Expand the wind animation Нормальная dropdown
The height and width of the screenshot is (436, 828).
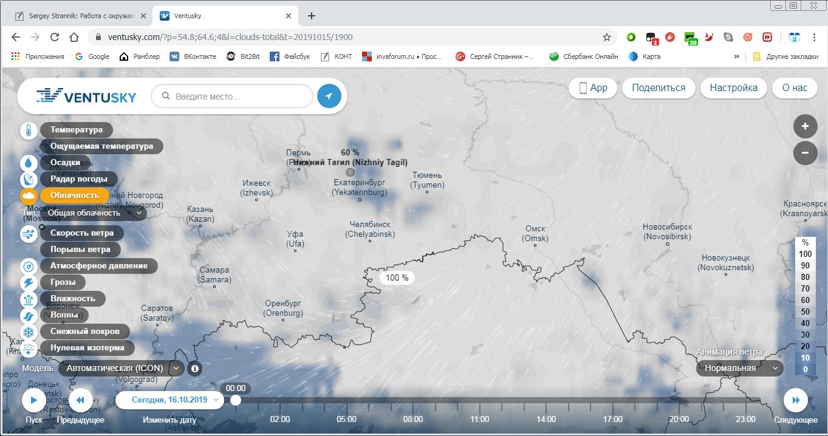click(739, 368)
